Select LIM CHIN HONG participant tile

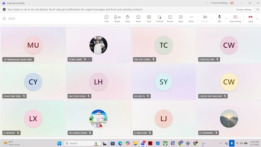click(x=98, y=82)
